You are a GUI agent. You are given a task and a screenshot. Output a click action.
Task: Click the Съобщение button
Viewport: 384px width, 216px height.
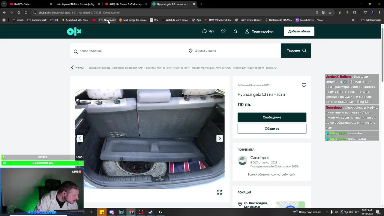(x=272, y=117)
